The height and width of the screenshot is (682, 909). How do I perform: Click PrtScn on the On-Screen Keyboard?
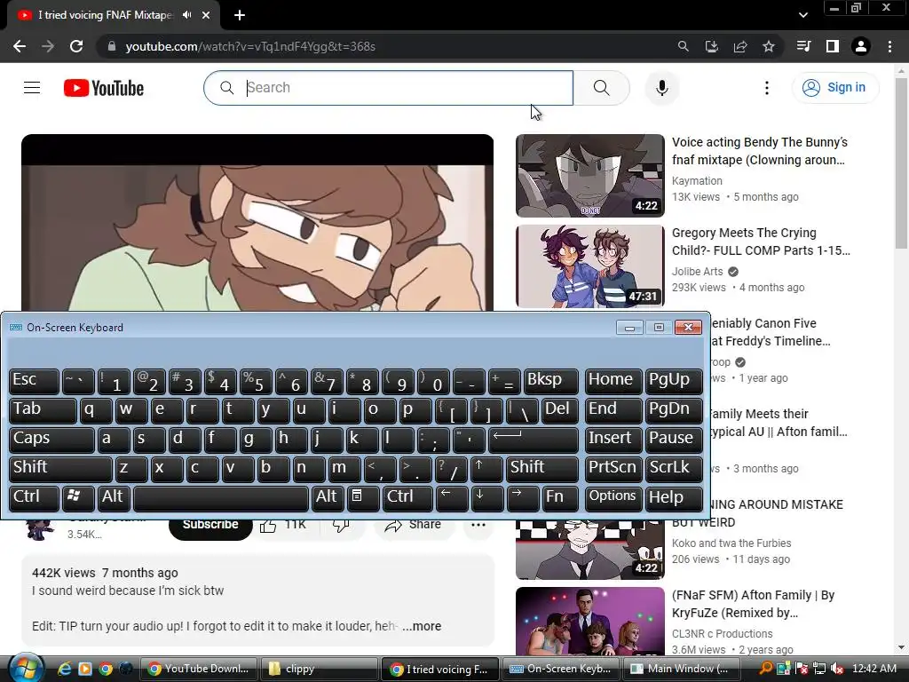pyautogui.click(x=613, y=469)
